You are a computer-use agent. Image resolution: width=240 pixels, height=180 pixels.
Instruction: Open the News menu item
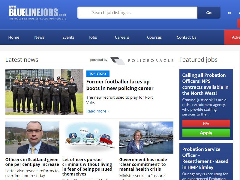coord(39,37)
